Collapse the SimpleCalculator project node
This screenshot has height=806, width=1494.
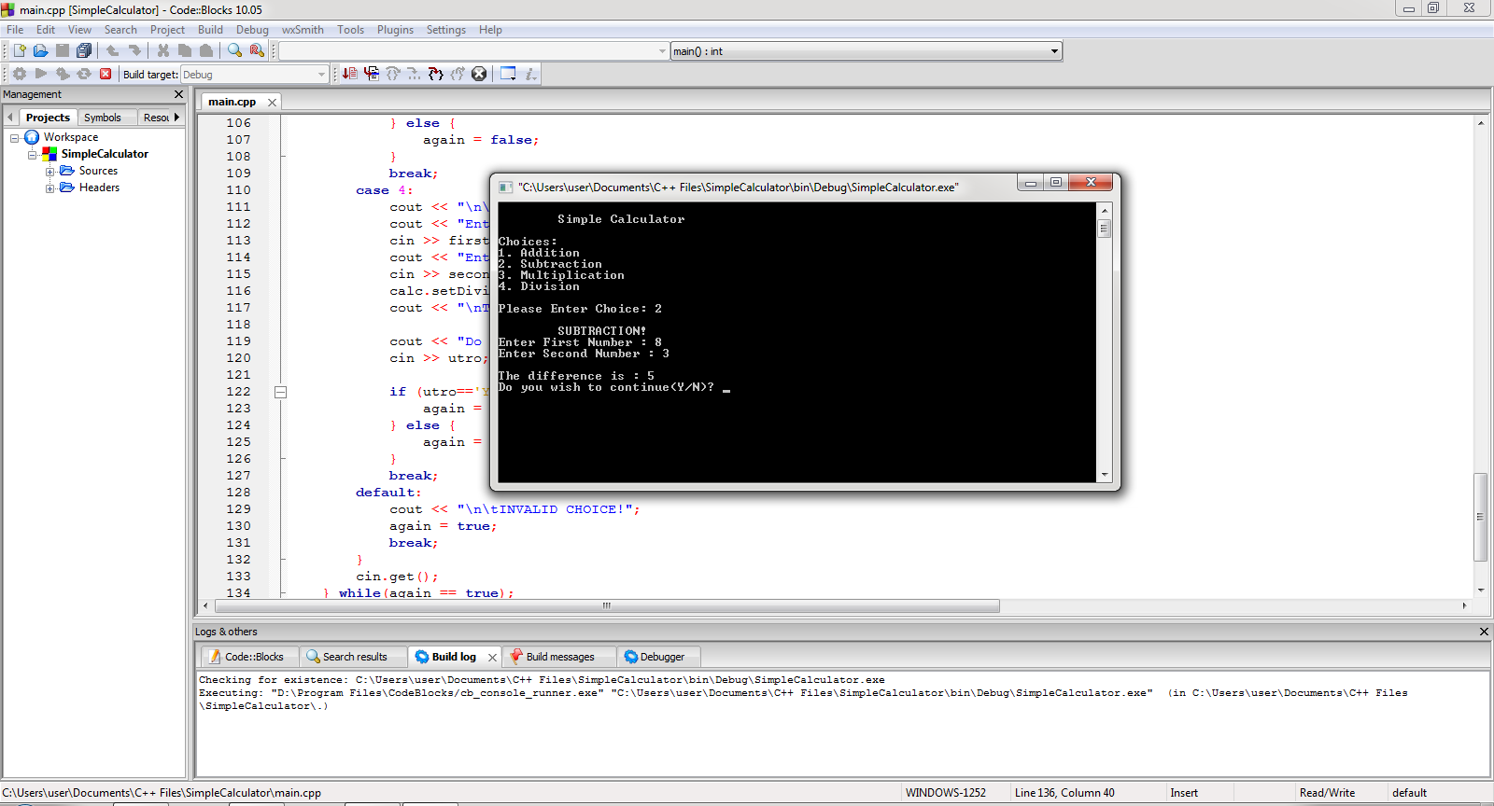(x=33, y=155)
